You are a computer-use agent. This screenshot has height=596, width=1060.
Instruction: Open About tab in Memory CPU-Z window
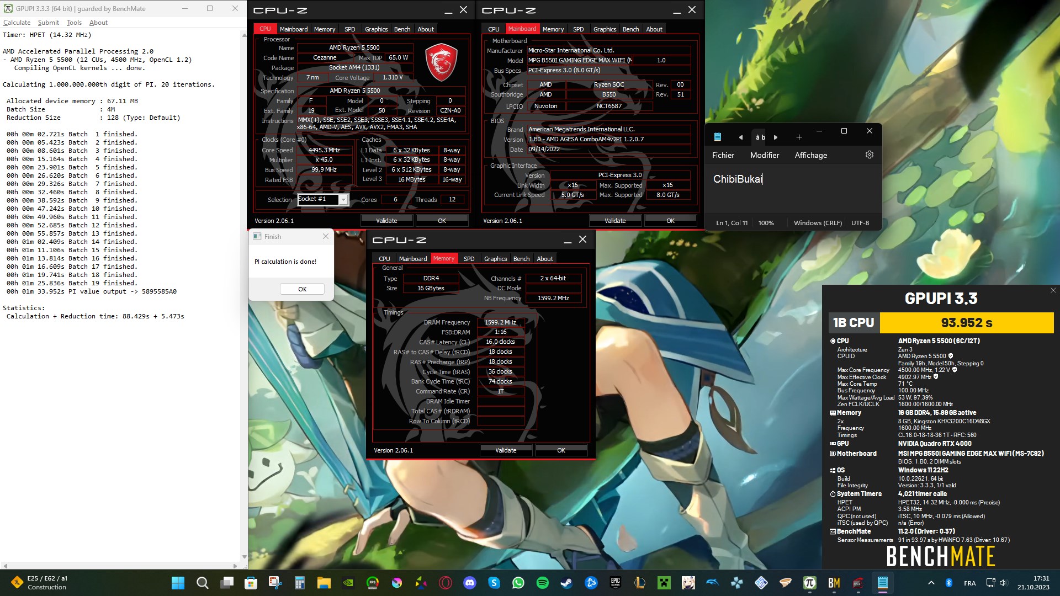click(x=545, y=259)
